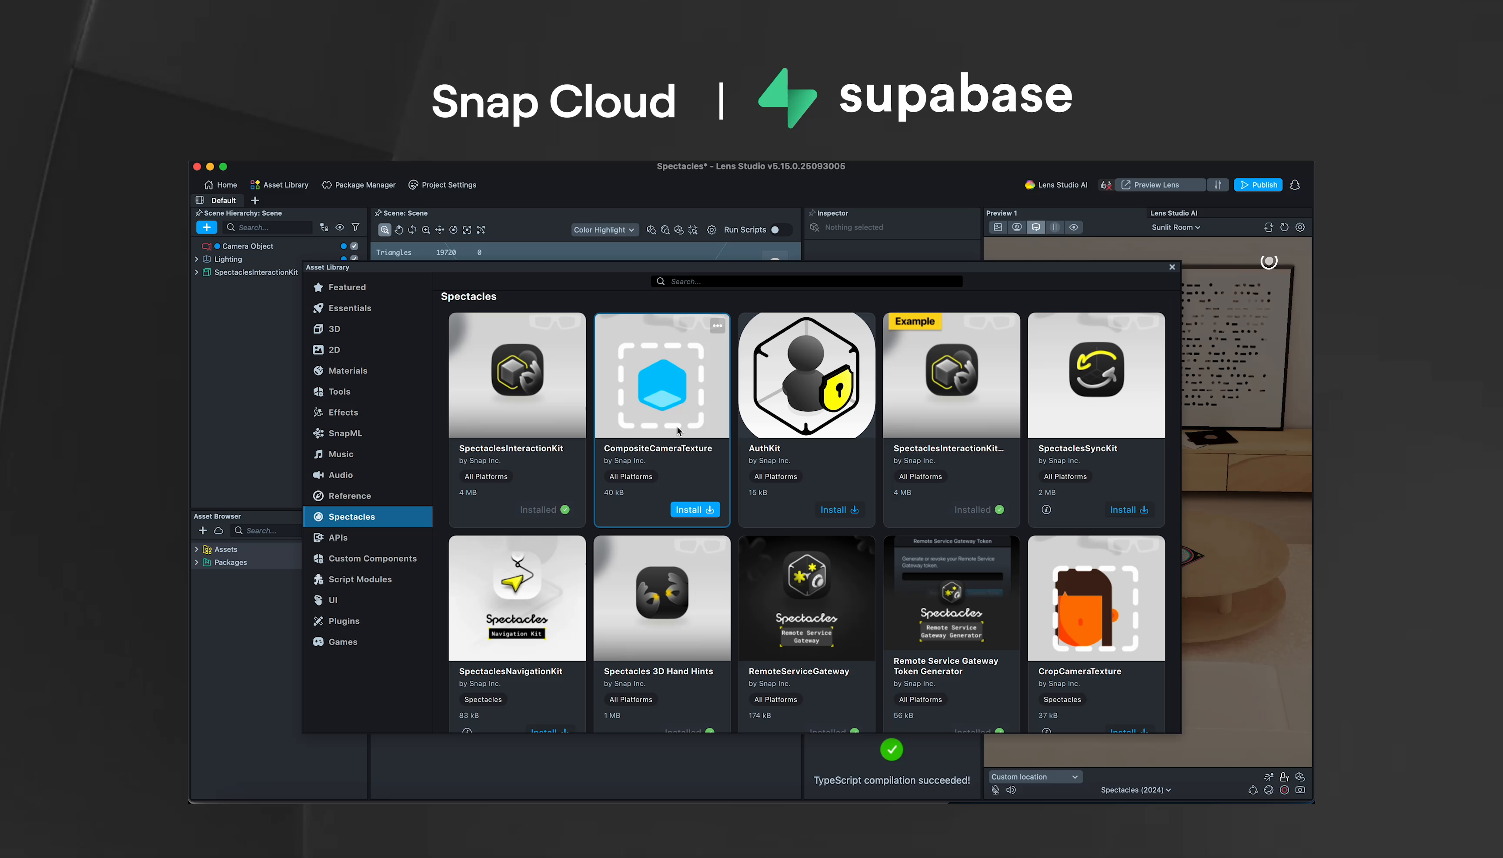Screen dimensions: 1503x858
Task: Uncheck the Camera Object enabled checkbox
Action: (x=354, y=246)
